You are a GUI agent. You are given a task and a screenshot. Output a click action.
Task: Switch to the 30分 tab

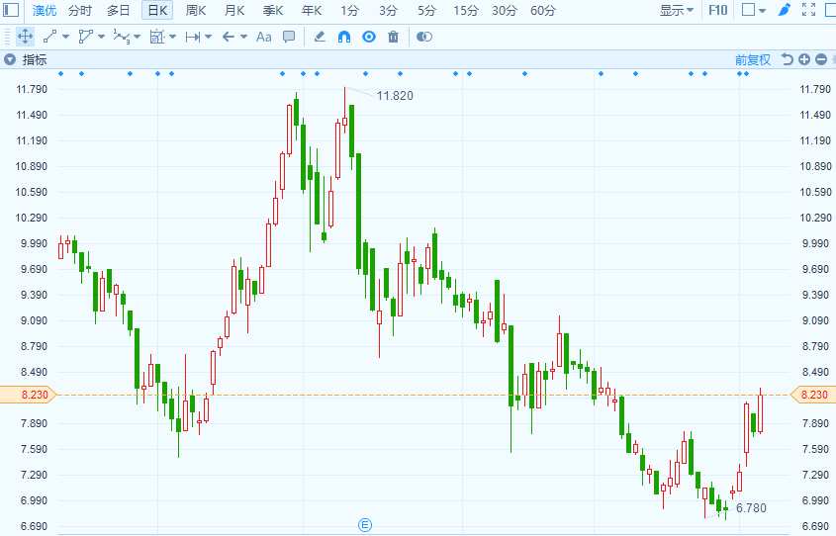[504, 10]
